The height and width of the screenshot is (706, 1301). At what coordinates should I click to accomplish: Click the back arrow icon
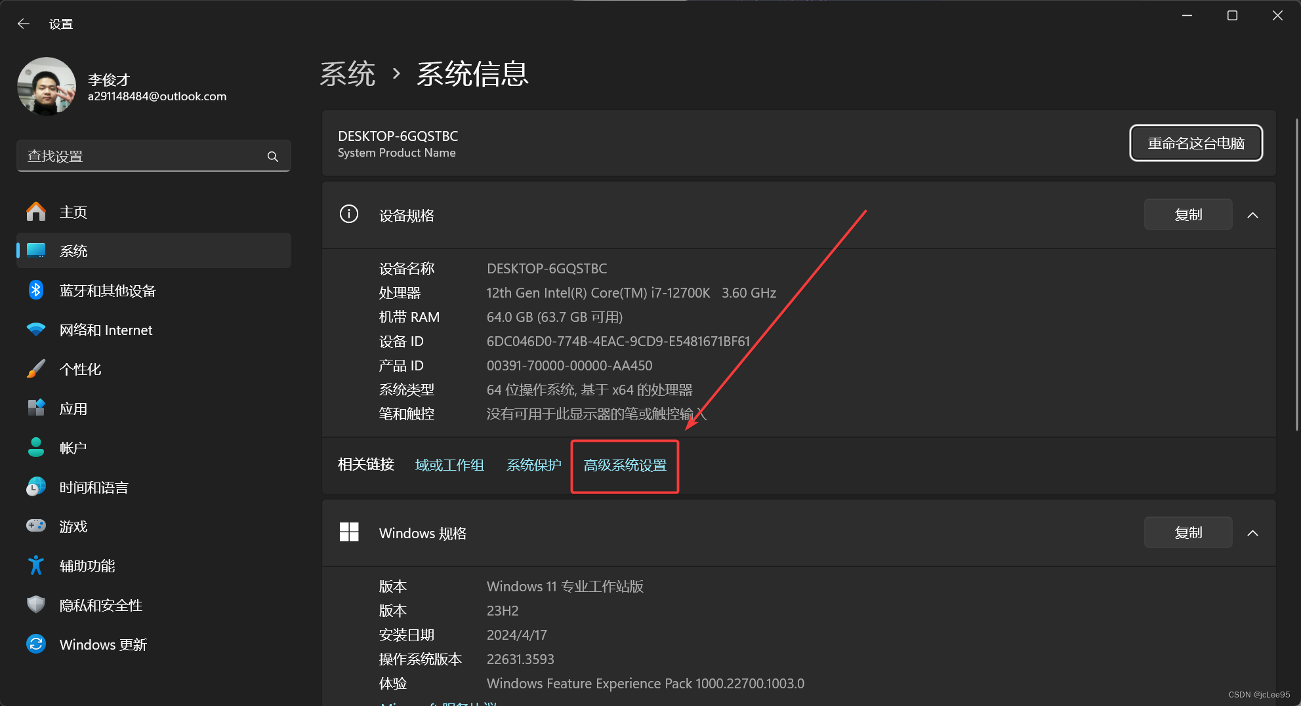tap(24, 24)
